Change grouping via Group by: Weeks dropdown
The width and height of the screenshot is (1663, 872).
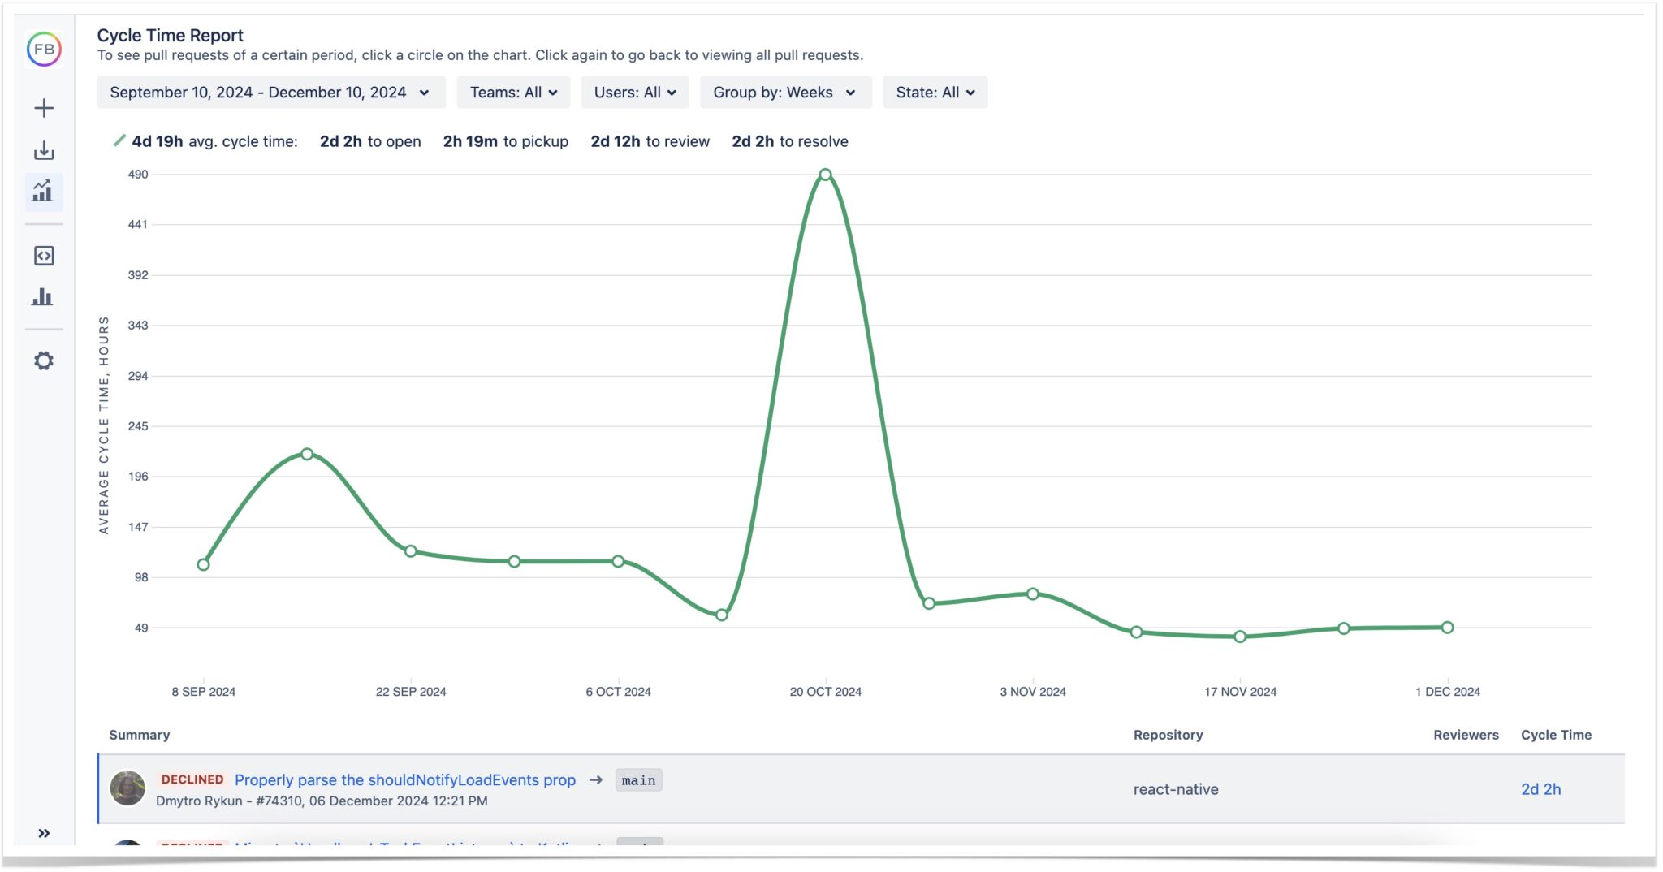785,92
